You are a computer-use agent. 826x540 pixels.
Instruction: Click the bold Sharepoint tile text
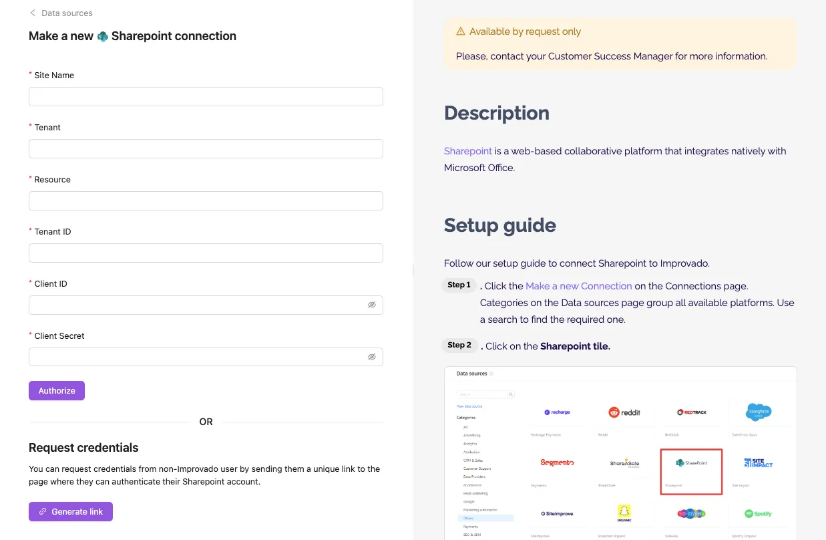coord(575,346)
